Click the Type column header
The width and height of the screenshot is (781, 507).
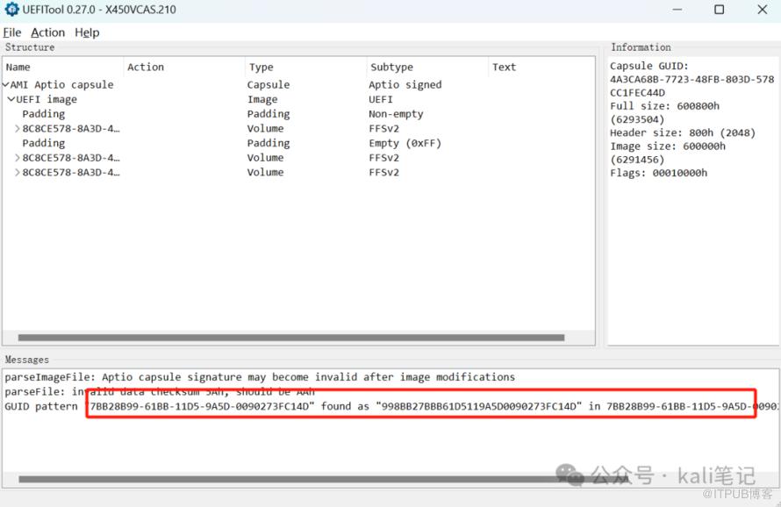261,68
